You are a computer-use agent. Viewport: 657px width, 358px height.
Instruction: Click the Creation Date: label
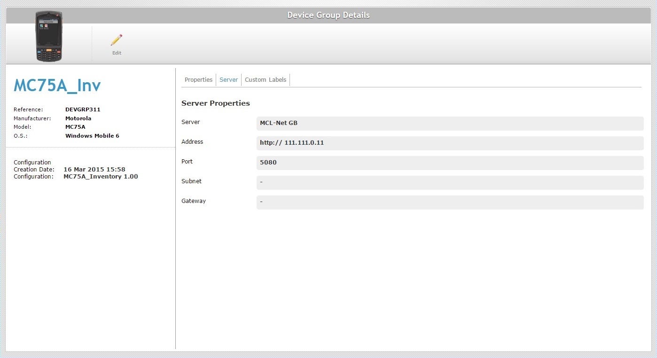[x=34, y=170]
